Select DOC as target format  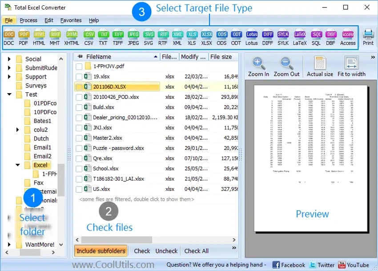(9, 38)
